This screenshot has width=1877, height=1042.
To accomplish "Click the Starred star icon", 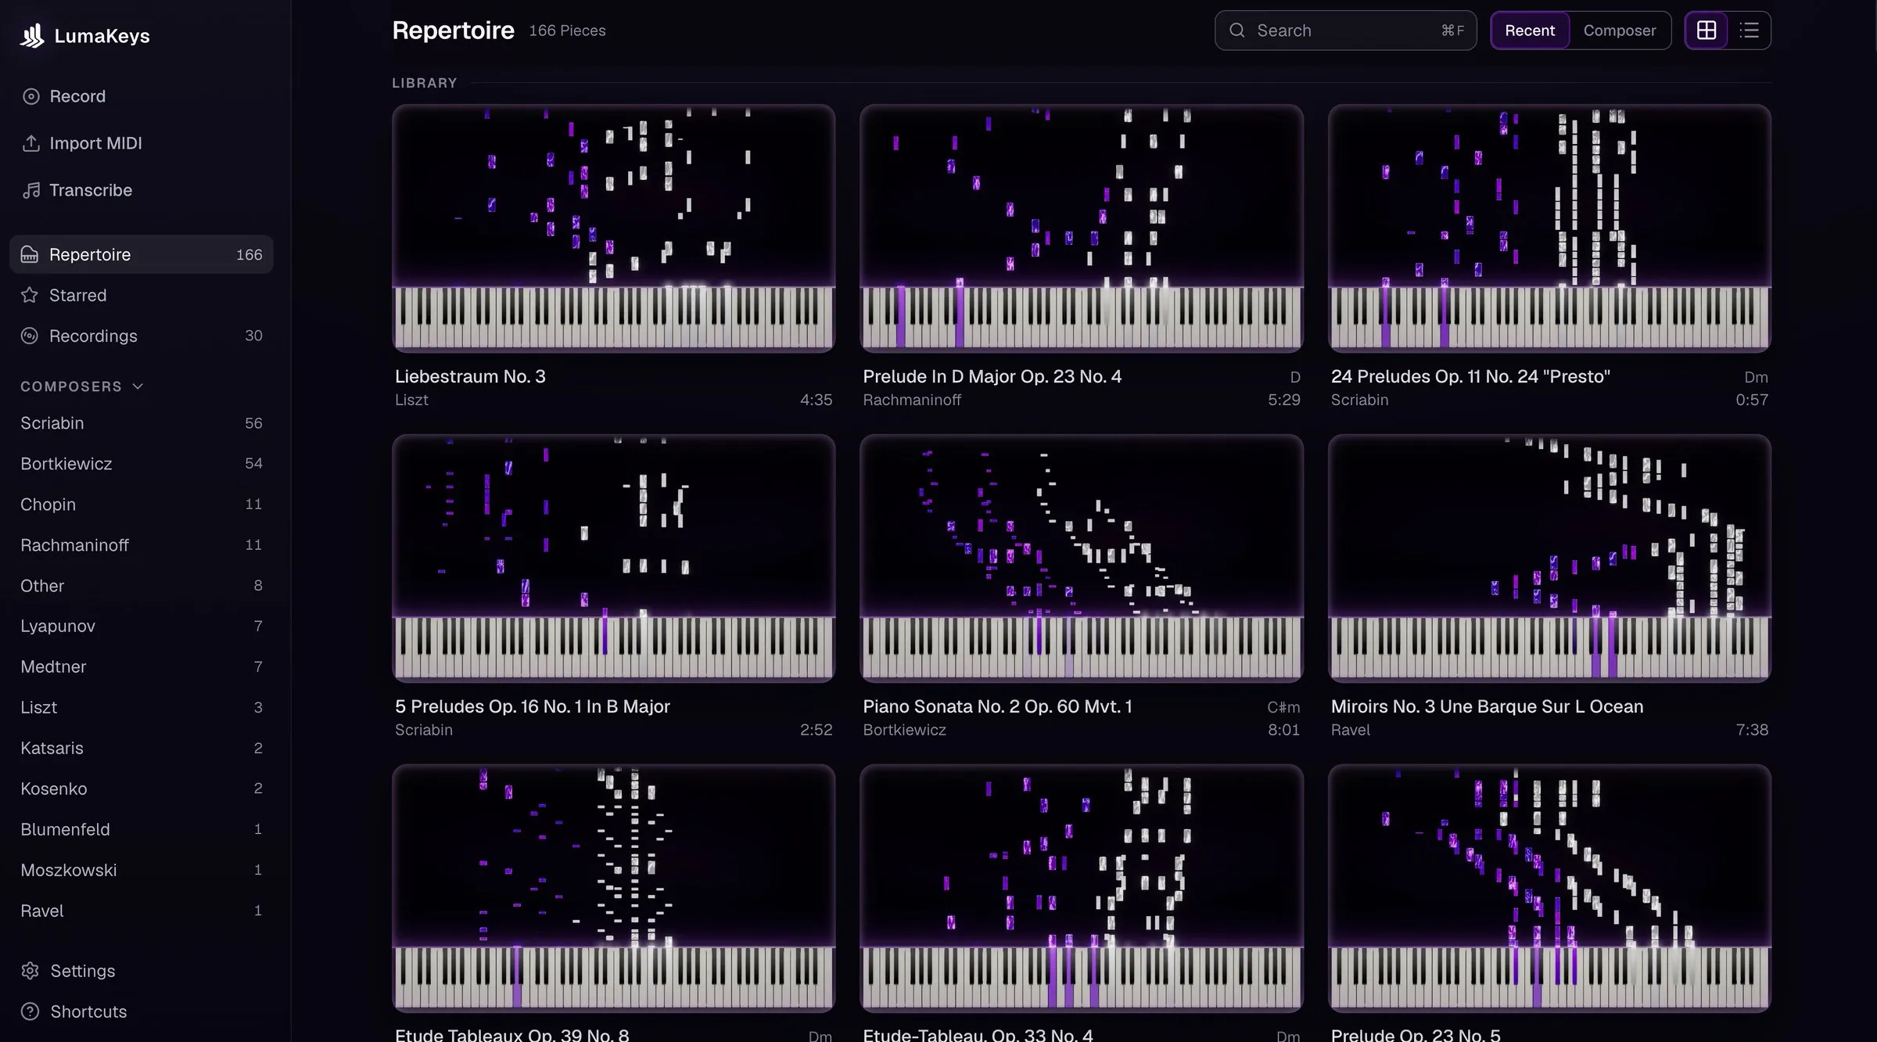I will (x=30, y=295).
